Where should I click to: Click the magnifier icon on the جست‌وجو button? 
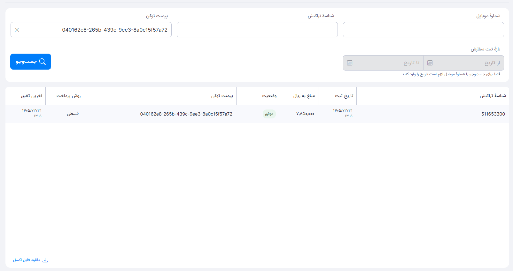tap(43, 62)
